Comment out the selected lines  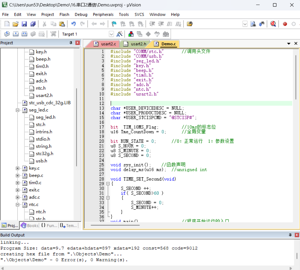(x=170, y=24)
